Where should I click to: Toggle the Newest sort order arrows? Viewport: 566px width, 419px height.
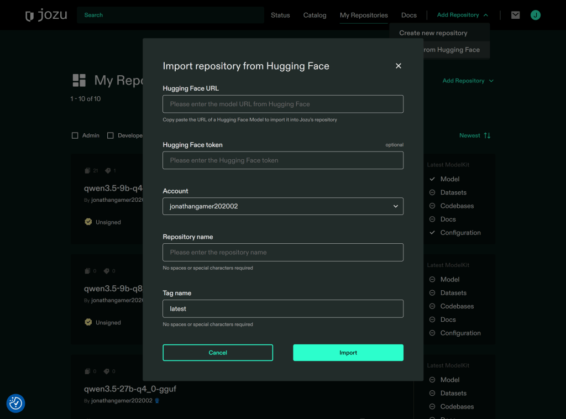(487, 135)
